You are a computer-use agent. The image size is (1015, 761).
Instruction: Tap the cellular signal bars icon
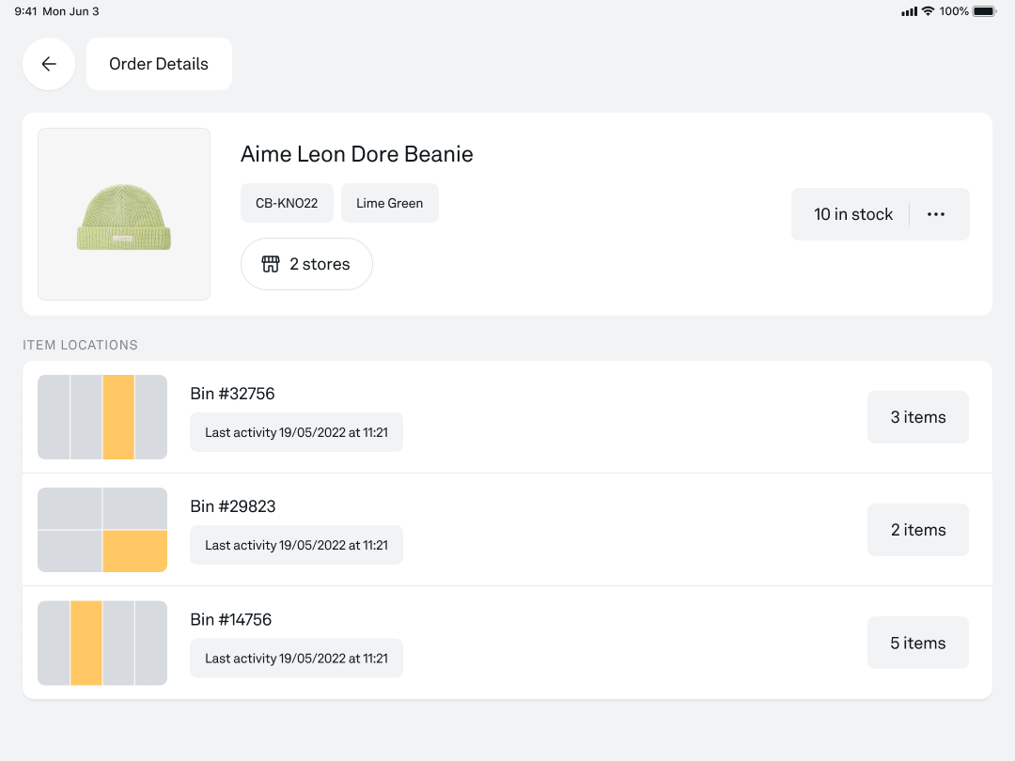[909, 11]
